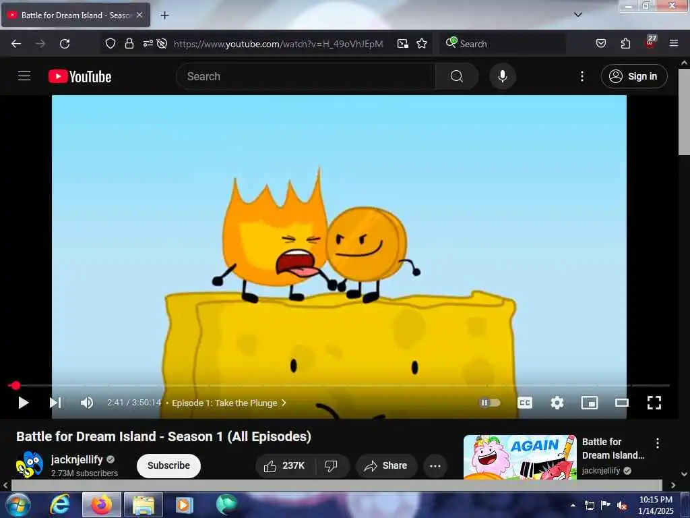The height and width of the screenshot is (518, 690).
Task: Click the magnifier search button
Action: [x=456, y=76]
